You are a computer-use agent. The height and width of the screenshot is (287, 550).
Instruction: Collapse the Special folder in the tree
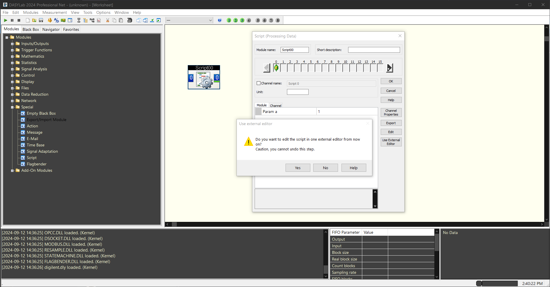13,107
